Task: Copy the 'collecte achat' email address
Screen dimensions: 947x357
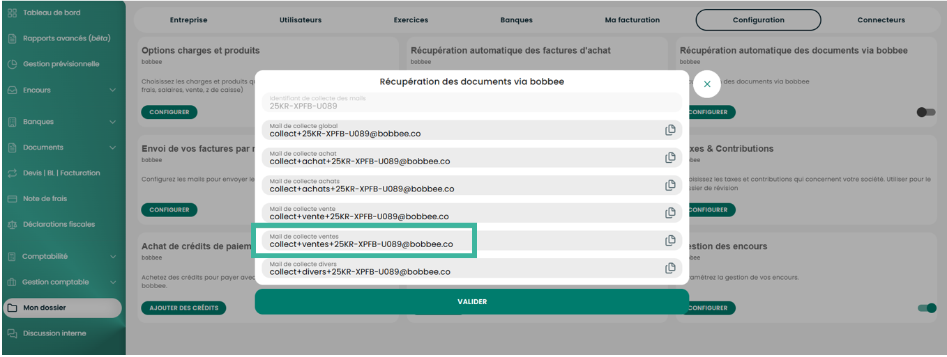Action: 670,157
